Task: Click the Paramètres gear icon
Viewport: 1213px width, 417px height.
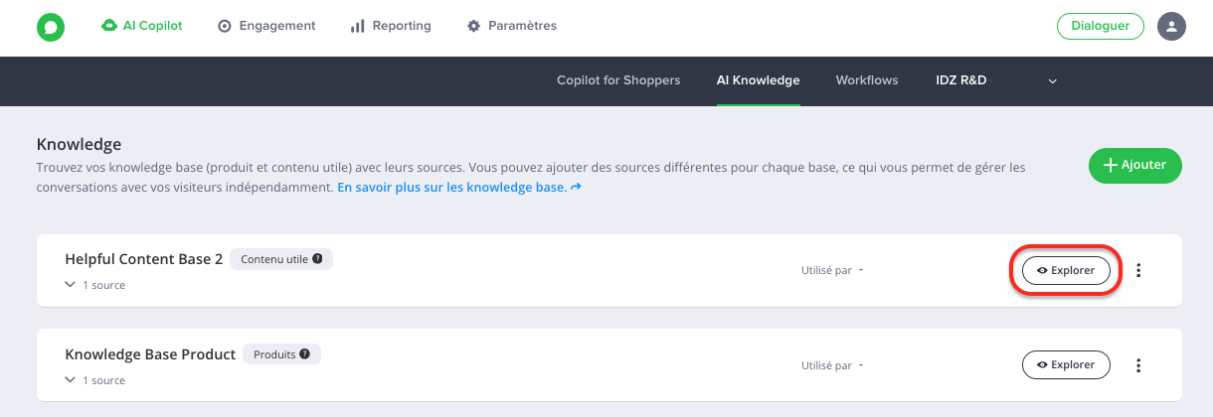Action: pyautogui.click(x=473, y=26)
